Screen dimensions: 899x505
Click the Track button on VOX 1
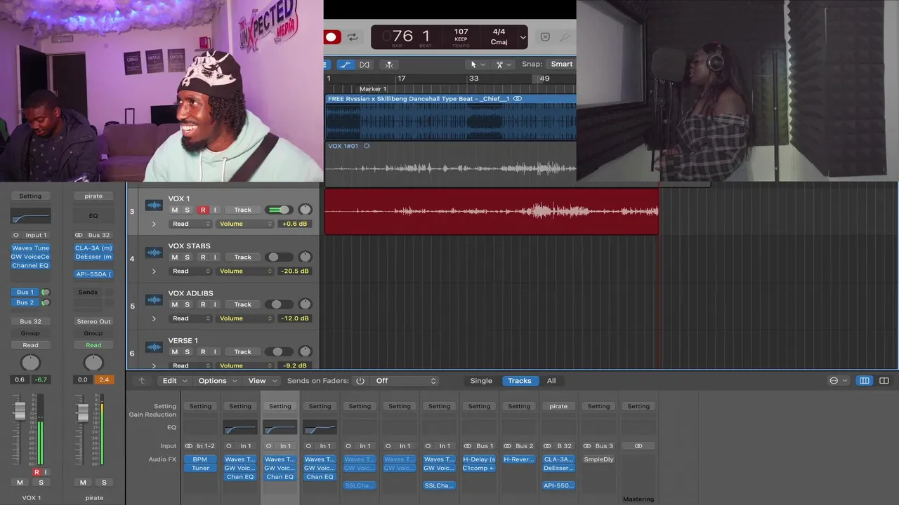(242, 210)
